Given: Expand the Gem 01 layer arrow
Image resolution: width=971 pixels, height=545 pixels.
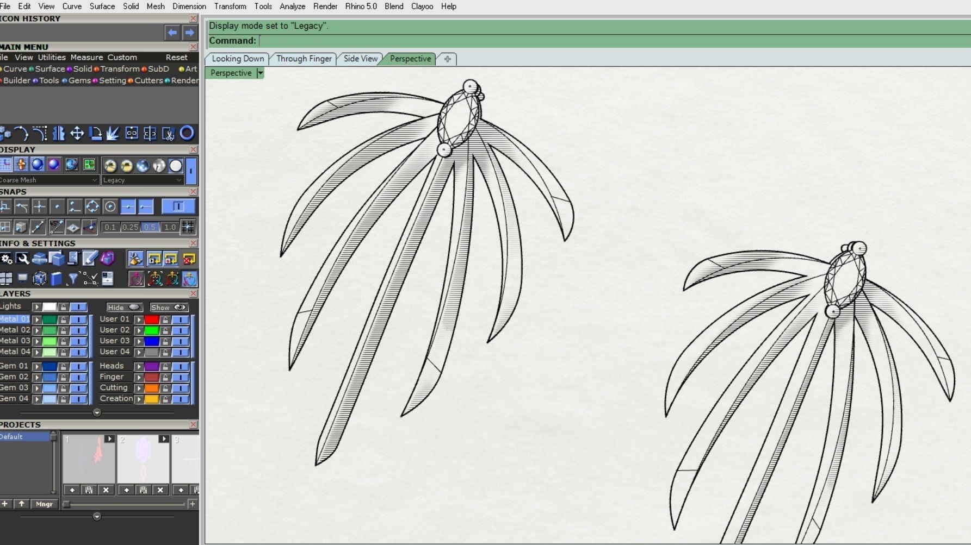Looking at the screenshot, I should pyautogui.click(x=37, y=366).
